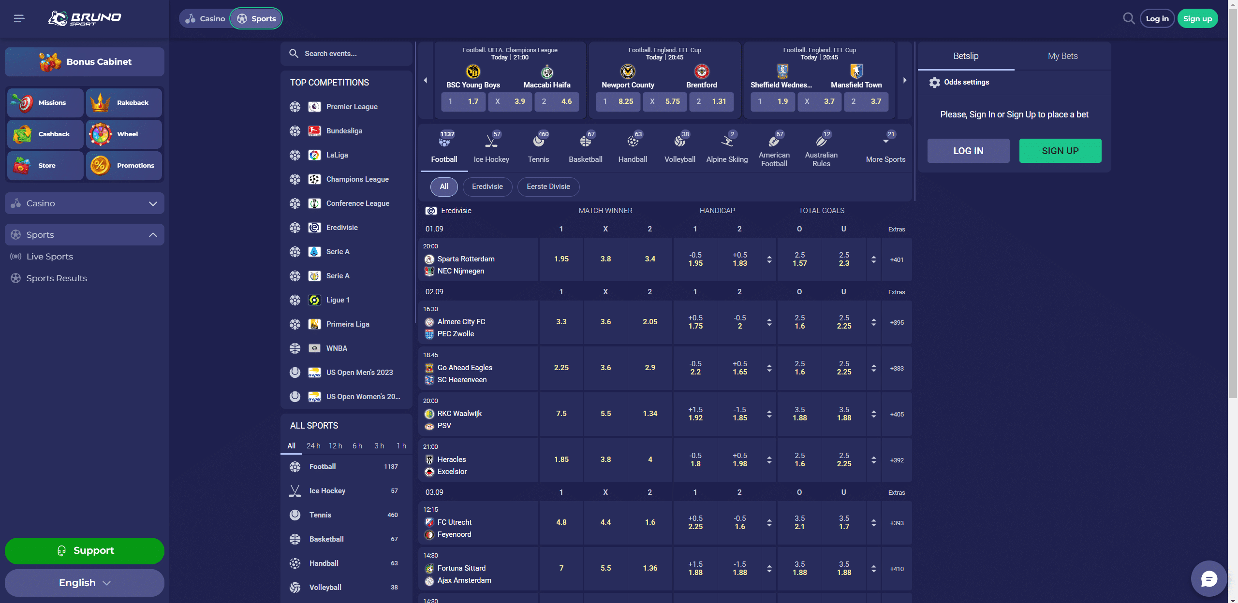Change handicap line for FC Utrecht match
The height and width of the screenshot is (603, 1238).
769,523
